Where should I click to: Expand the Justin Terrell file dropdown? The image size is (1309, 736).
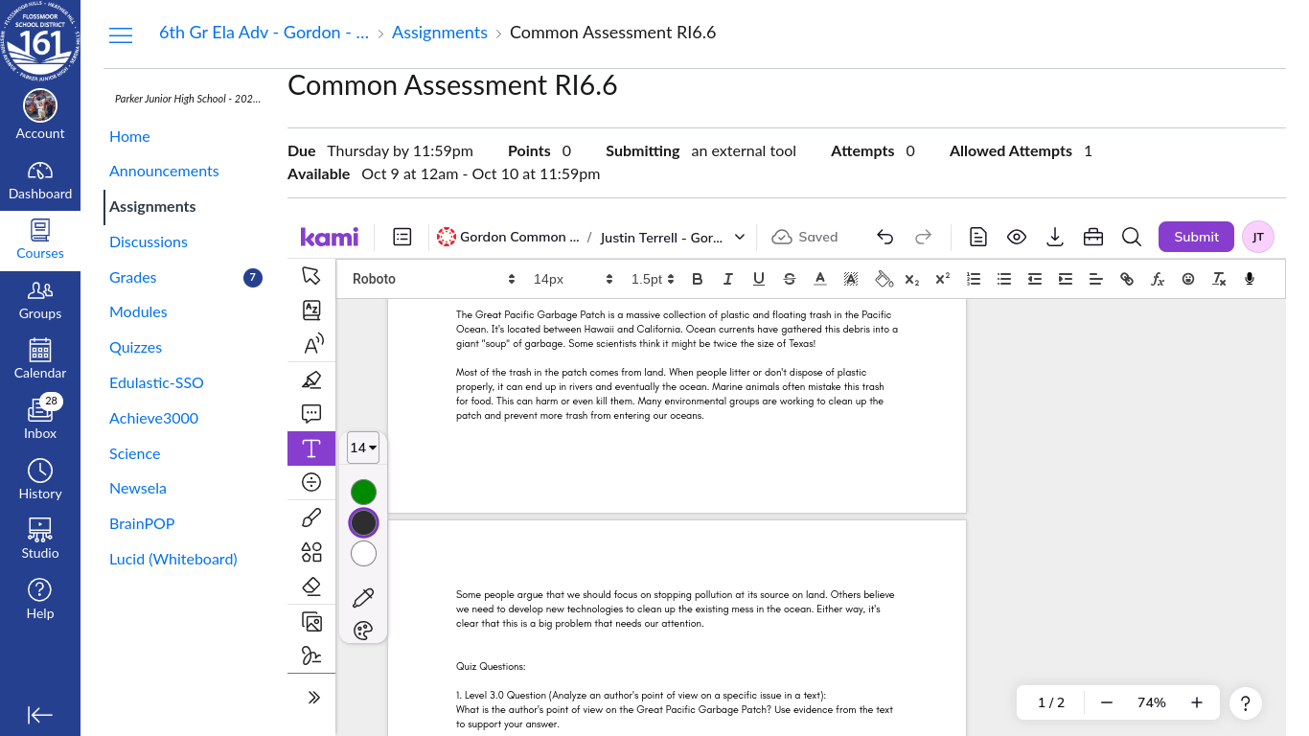coord(740,237)
